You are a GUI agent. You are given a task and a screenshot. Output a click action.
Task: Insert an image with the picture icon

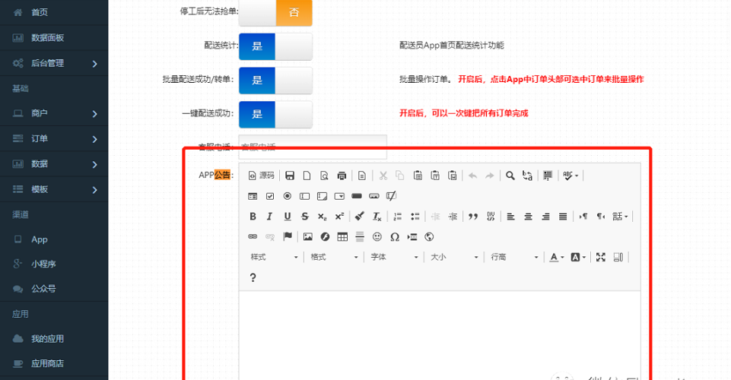click(308, 237)
